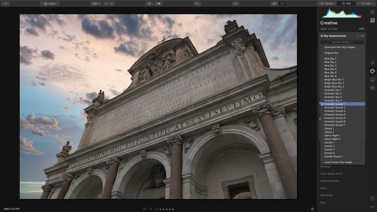Viewport: 377px width, 212px height.
Task: Select Blue Sky 1 from list
Action: [x=342, y=59]
